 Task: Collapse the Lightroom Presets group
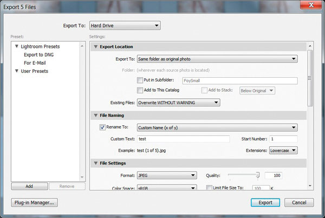pos(17,46)
